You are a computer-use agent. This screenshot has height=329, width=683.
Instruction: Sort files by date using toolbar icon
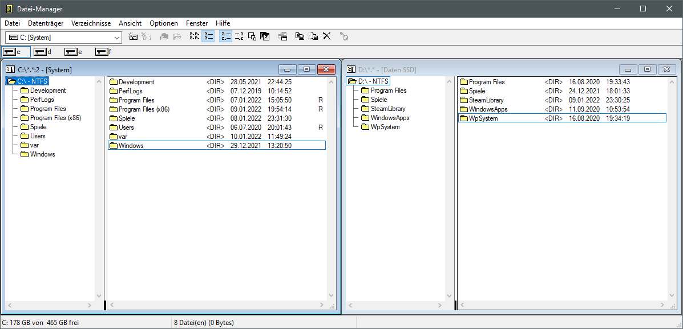click(x=265, y=36)
